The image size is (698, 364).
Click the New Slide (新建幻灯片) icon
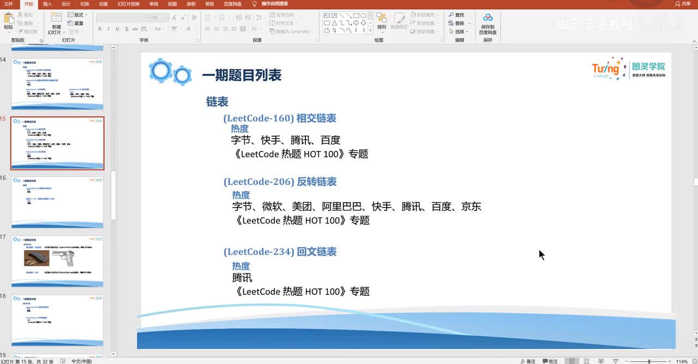56,18
